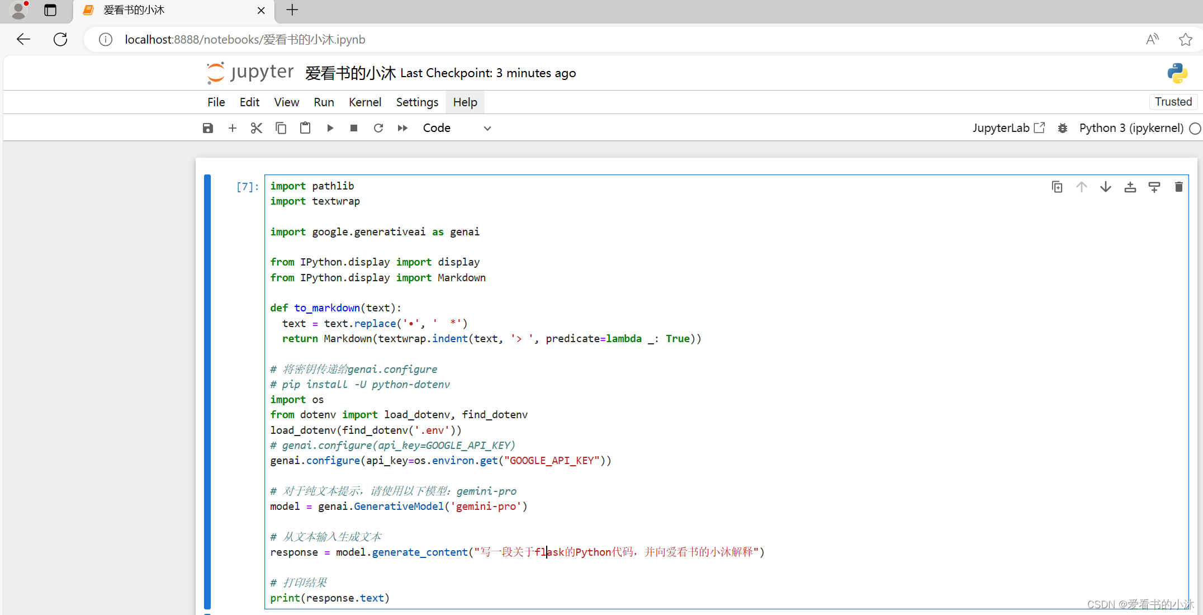
Task: Copy the selected cell in toolbar
Action: click(281, 128)
